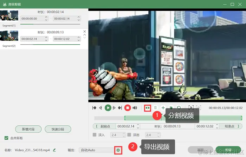Jump to the segment end in playback controls
Viewport: 246px width, 157px height.
coord(120,108)
